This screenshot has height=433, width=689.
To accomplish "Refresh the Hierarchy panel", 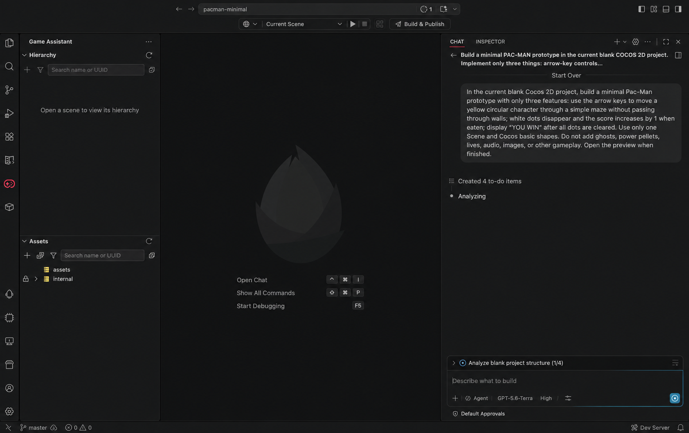I will coord(149,55).
